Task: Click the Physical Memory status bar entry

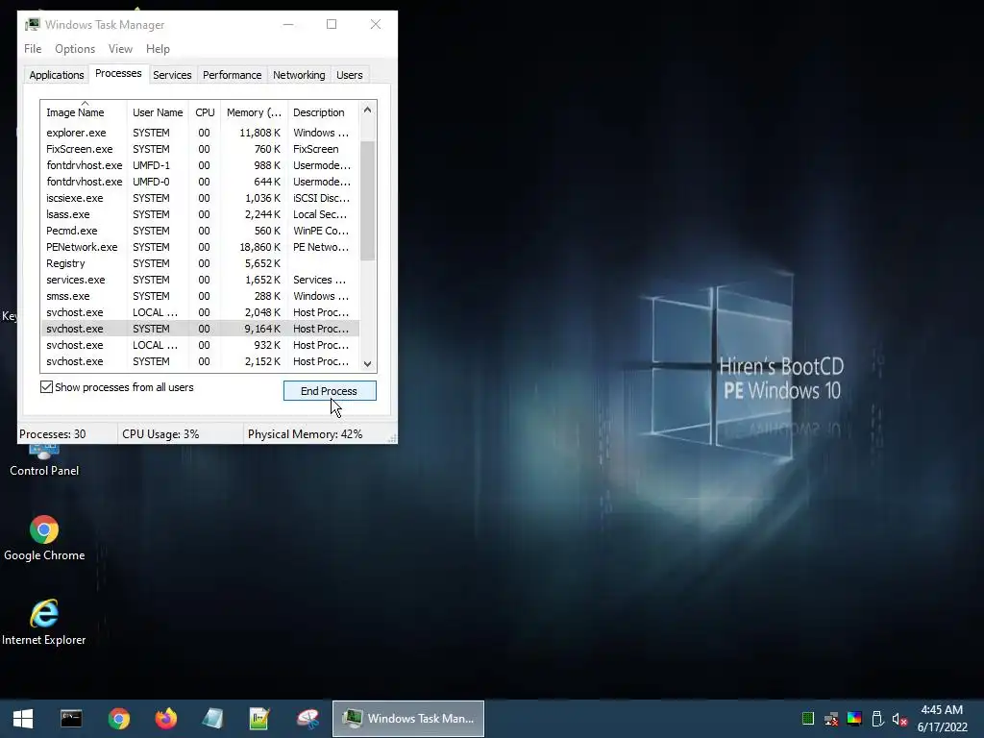Action: coord(305,434)
